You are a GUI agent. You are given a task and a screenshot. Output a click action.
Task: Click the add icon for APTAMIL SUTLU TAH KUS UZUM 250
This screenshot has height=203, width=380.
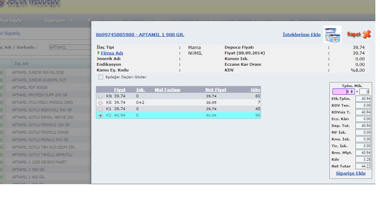(3, 147)
